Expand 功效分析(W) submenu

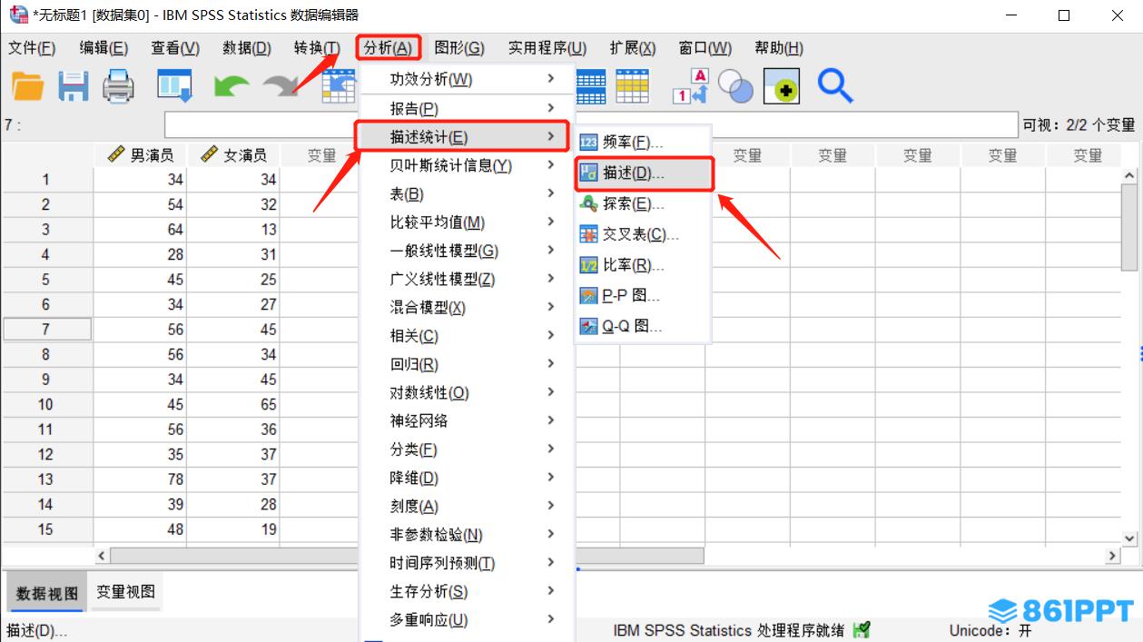468,79
